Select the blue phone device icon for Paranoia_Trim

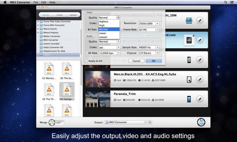[189, 99]
